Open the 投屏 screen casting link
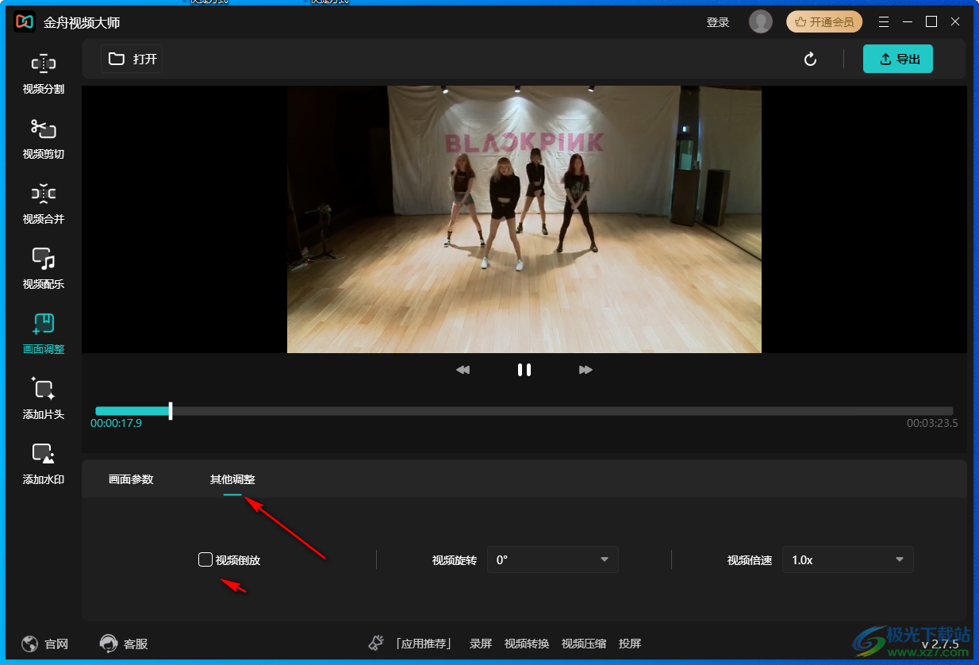Screen dimensions: 979x665 (x=630, y=644)
